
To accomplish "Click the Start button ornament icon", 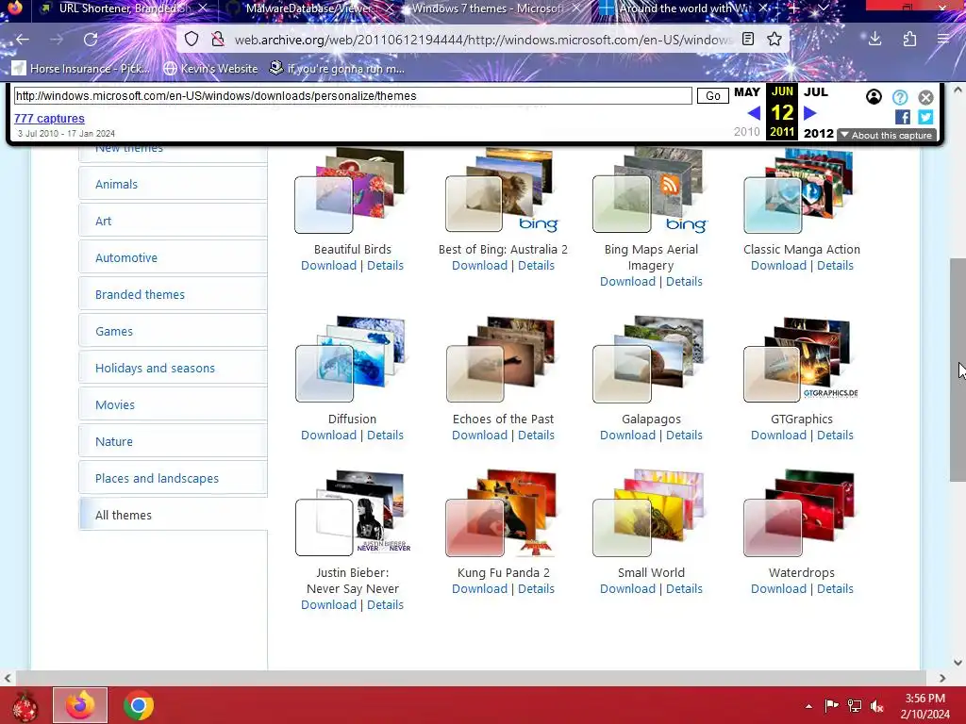I will (25, 705).
